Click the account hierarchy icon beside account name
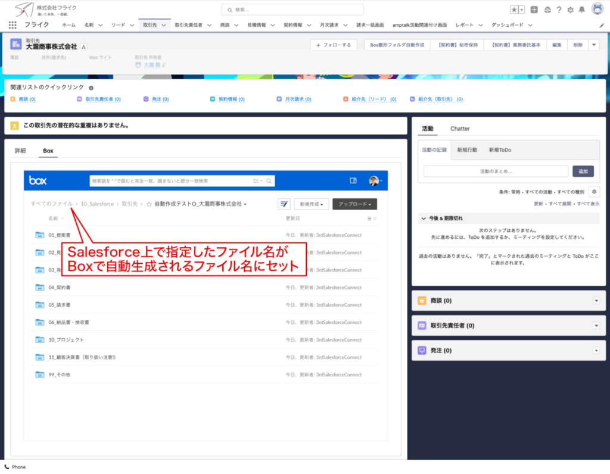Screen dimensions: 610x474 (x=83, y=46)
